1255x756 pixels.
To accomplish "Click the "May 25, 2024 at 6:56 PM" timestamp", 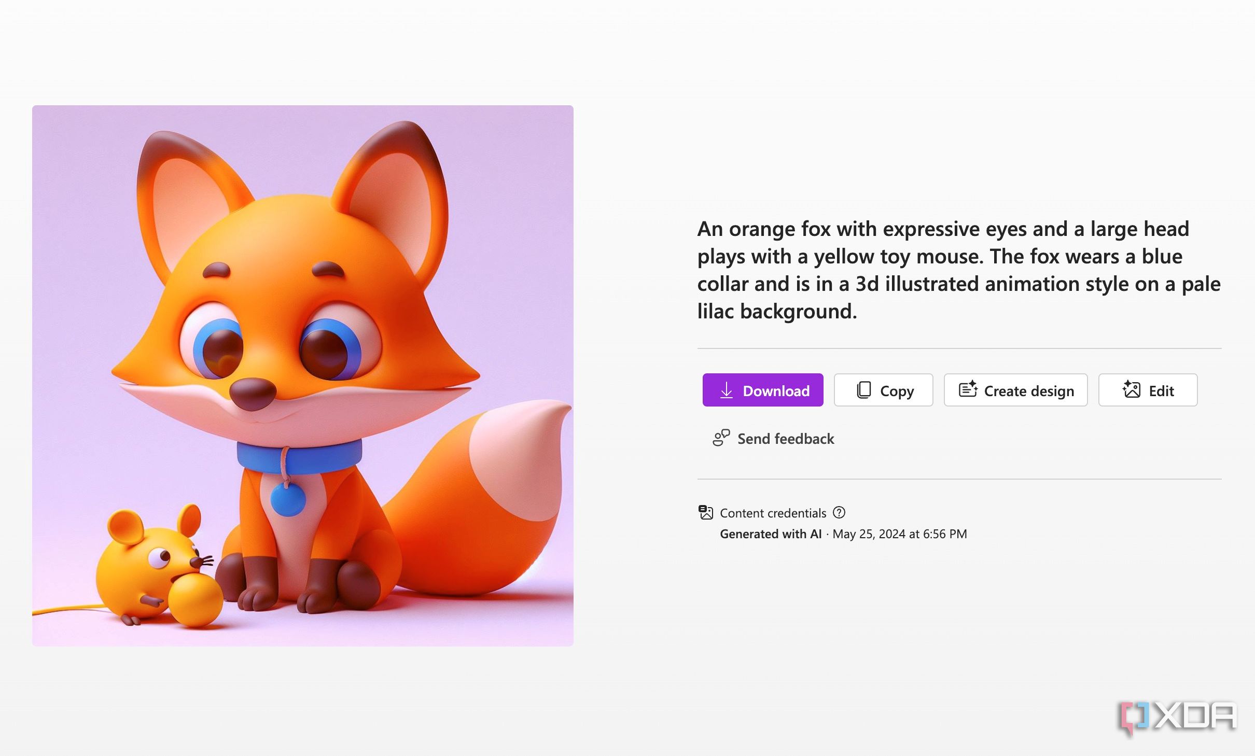I will 900,534.
